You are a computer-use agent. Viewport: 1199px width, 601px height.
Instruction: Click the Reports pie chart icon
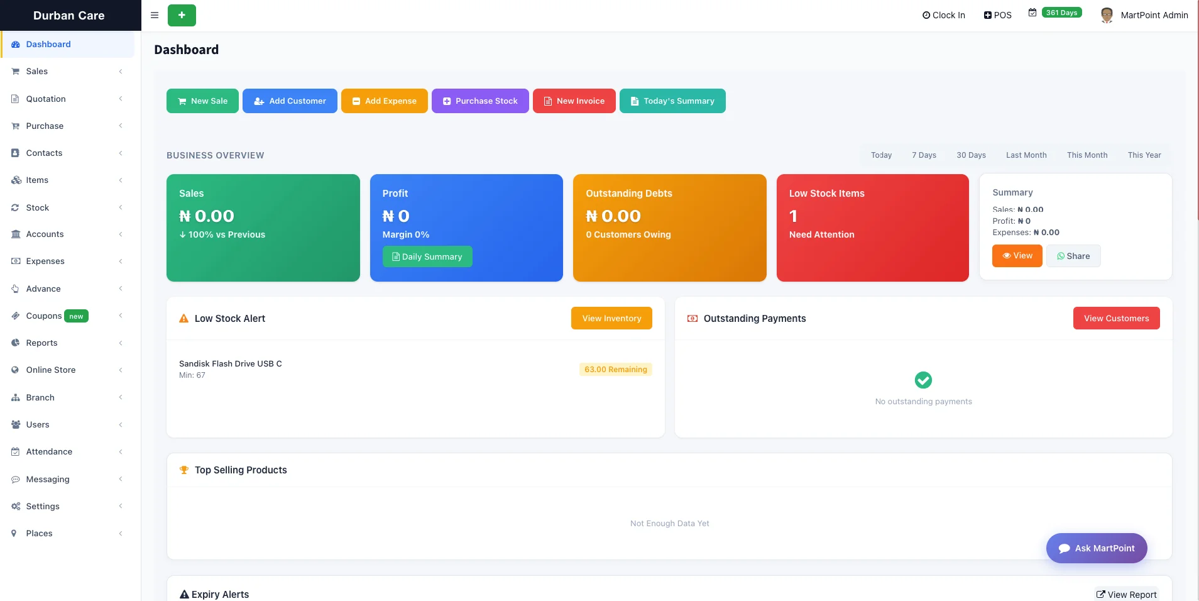coord(16,343)
